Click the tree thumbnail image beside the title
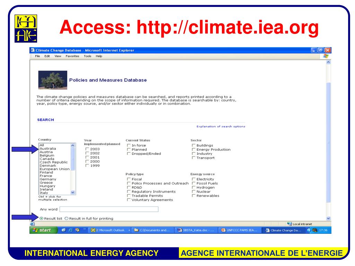The height and width of the screenshot is (266, 355). [x=53, y=80]
